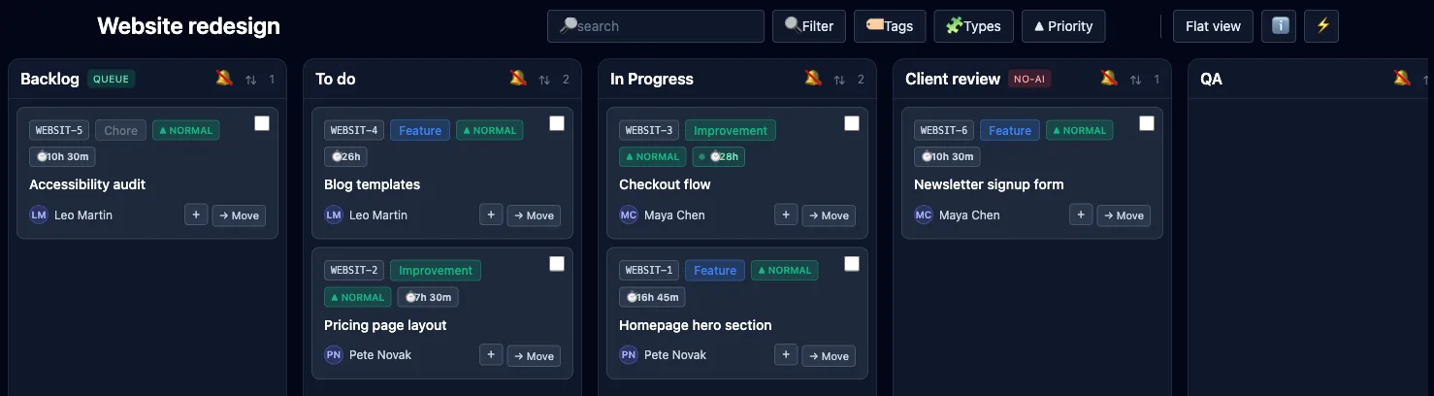This screenshot has height=396, width=1434.
Task: Select the Accessibility audit card checkbox
Action: point(262,123)
